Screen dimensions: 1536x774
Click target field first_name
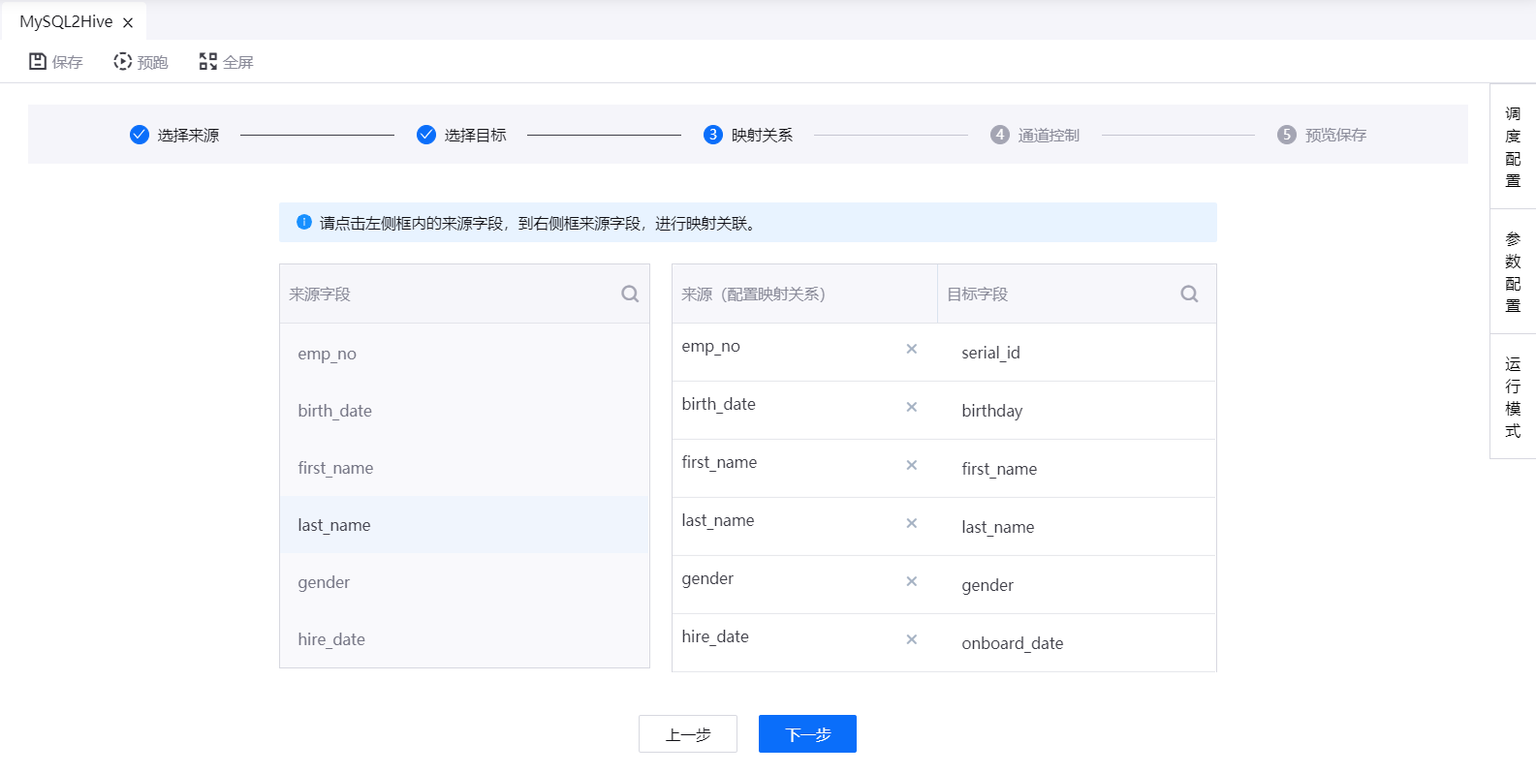[999, 469]
